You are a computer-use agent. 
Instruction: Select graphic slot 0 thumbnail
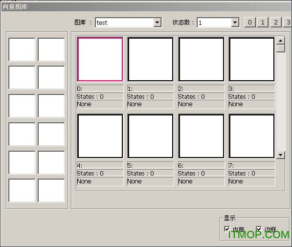click(100, 59)
